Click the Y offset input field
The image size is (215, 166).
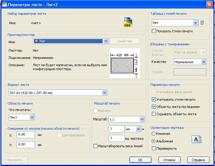coord(26,145)
